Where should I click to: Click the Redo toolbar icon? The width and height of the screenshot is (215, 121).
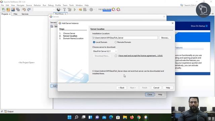[29, 9]
